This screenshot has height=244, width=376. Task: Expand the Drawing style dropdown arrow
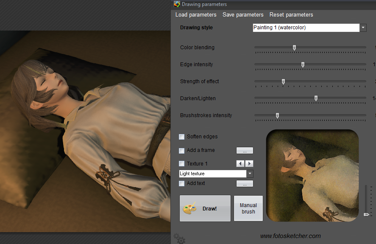[363, 28]
